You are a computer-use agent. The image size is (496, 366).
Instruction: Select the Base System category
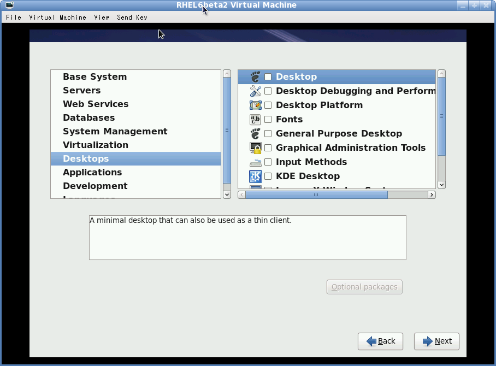pos(135,77)
